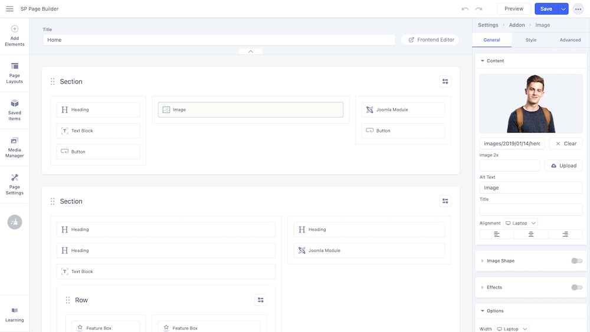Screen dimensions: 590x332
Task: Expand the Image Shape section
Action: click(483, 261)
